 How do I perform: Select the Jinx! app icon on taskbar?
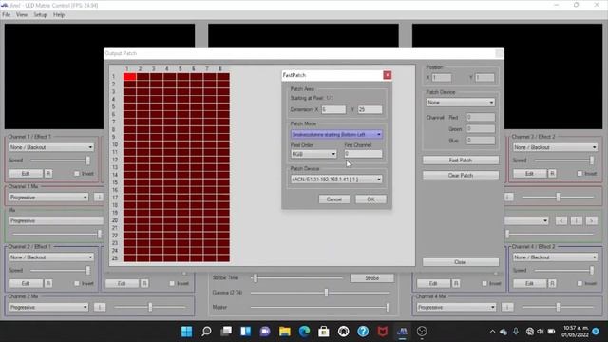pyautogui.click(x=402, y=332)
